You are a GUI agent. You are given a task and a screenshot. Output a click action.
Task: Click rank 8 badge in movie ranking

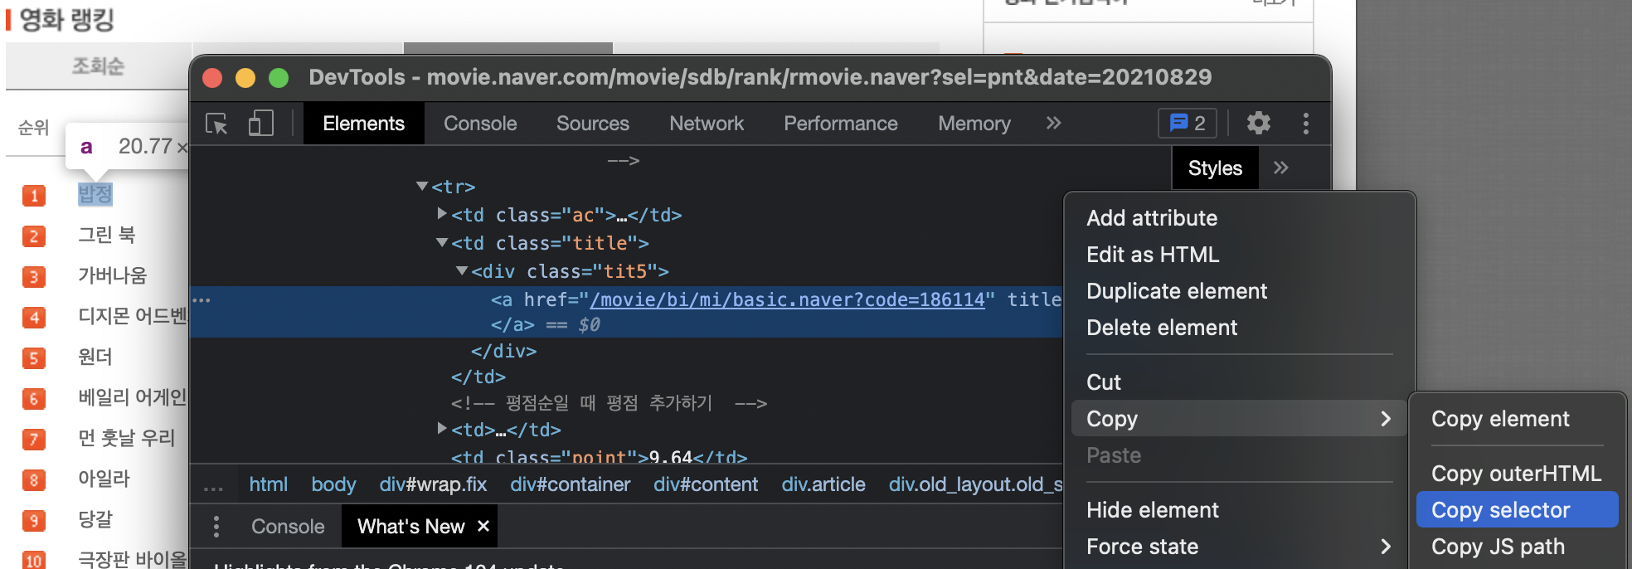click(x=33, y=480)
